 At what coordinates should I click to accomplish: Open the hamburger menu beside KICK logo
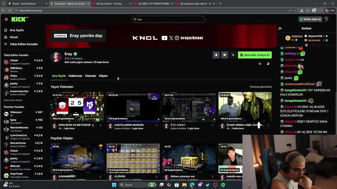click(x=6, y=19)
